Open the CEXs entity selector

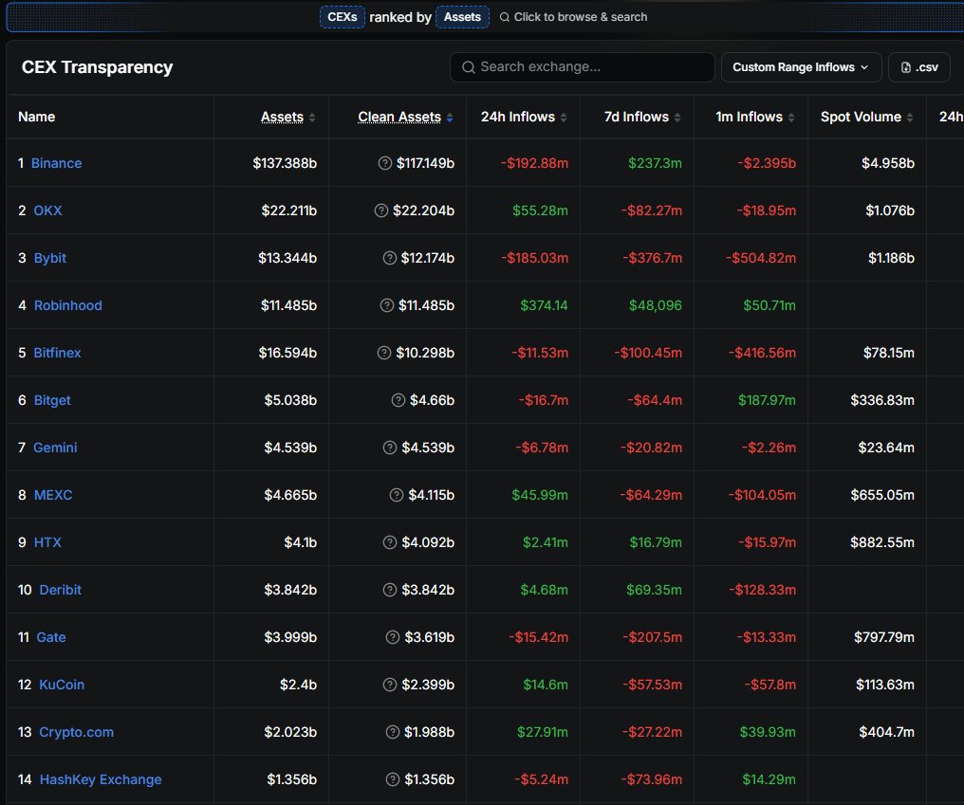point(343,17)
